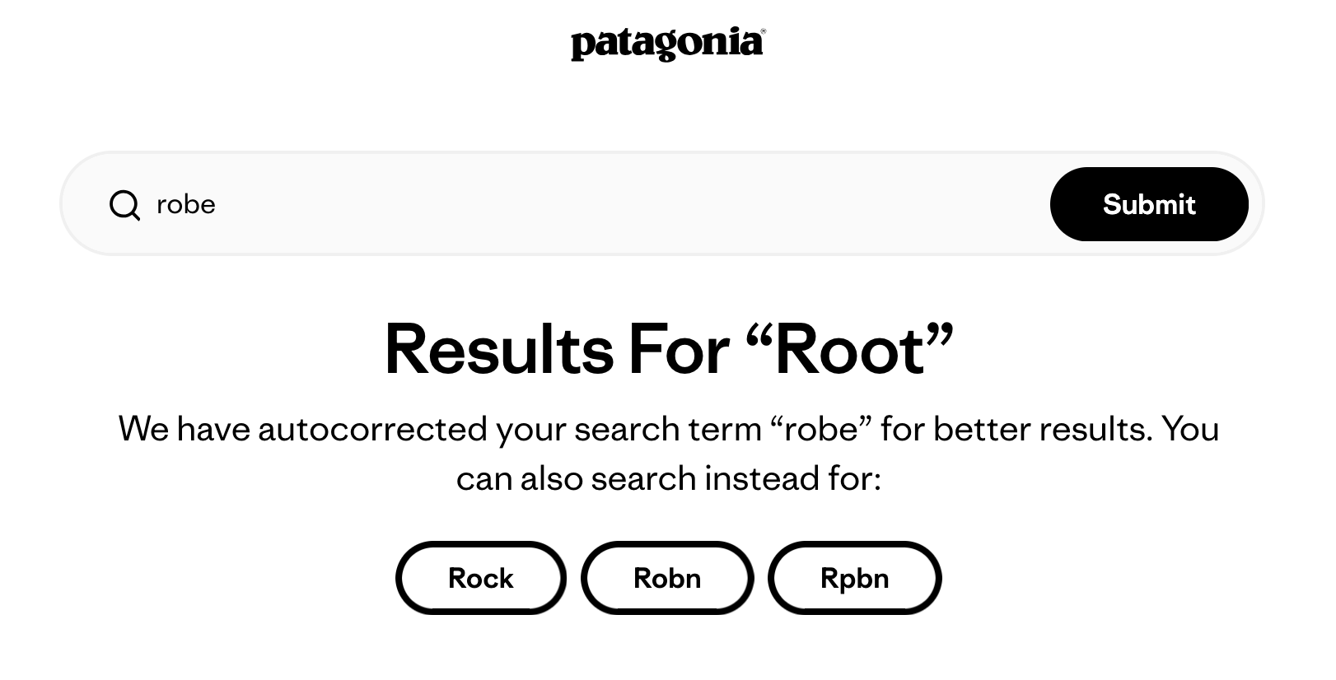Click the word Root in heading

click(x=849, y=350)
